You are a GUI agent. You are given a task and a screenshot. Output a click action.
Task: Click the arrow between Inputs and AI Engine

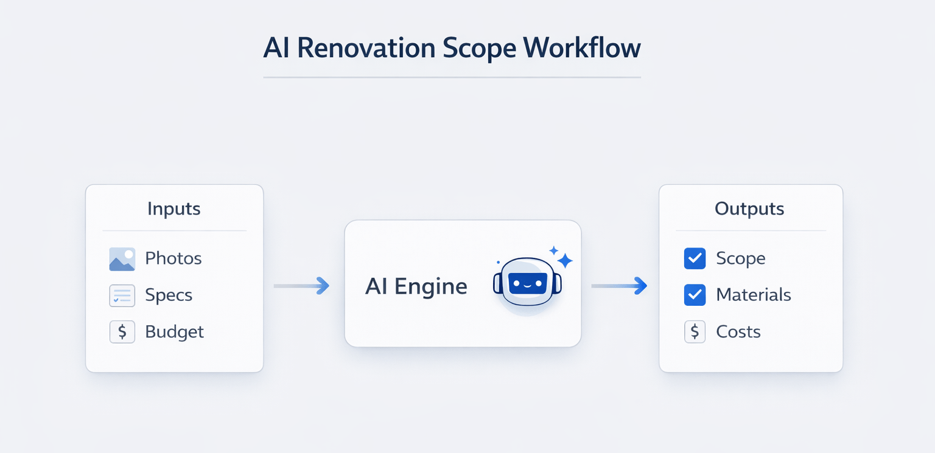tap(301, 285)
